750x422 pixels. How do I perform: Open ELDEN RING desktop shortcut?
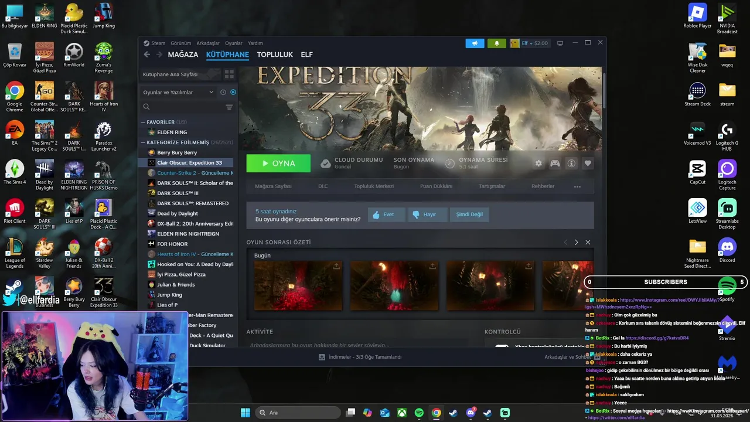point(45,16)
